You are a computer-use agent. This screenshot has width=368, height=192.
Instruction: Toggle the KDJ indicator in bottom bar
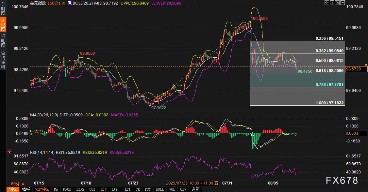coord(103,189)
